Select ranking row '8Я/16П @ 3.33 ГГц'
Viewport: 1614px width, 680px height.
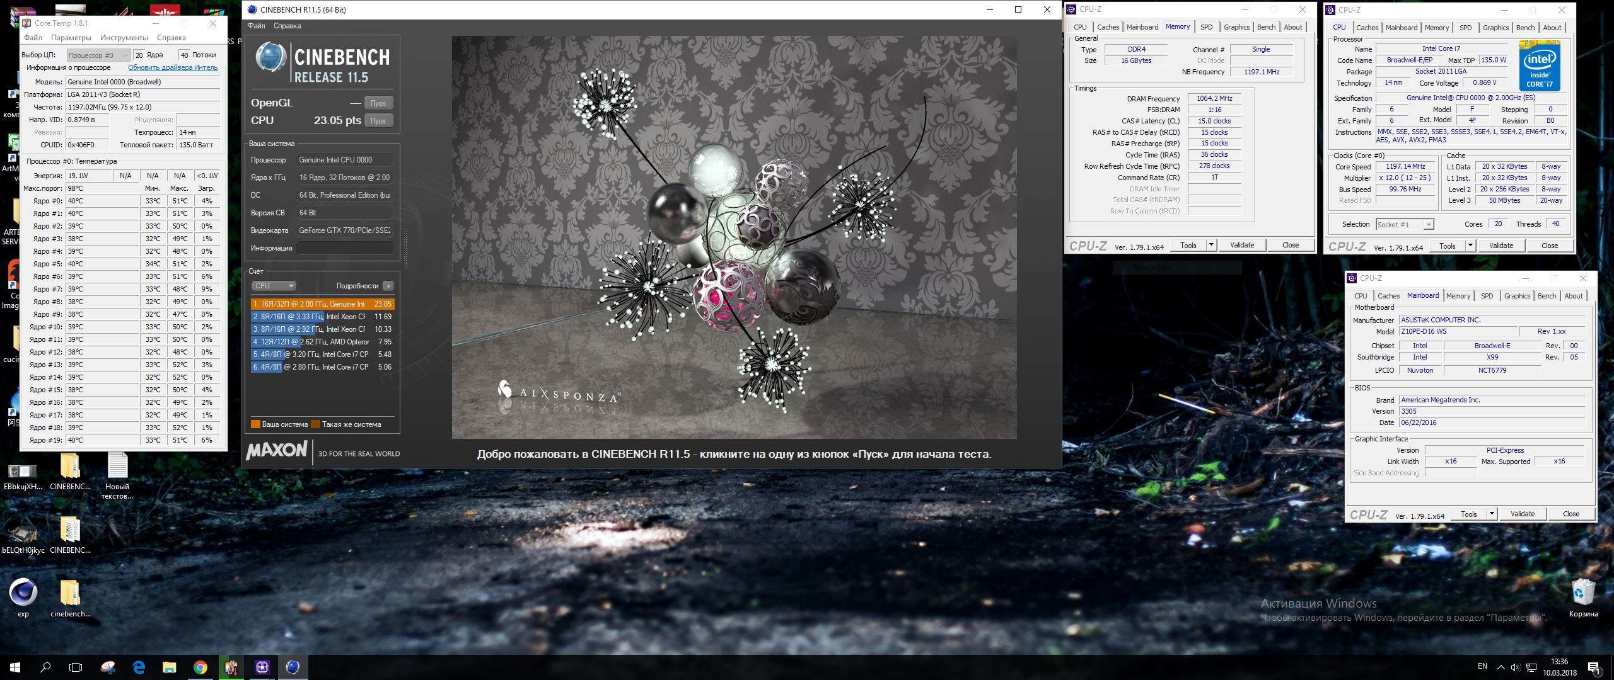(322, 317)
